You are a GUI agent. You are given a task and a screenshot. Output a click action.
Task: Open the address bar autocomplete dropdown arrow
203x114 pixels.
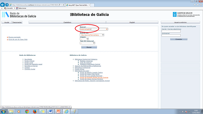tap(61, 5)
